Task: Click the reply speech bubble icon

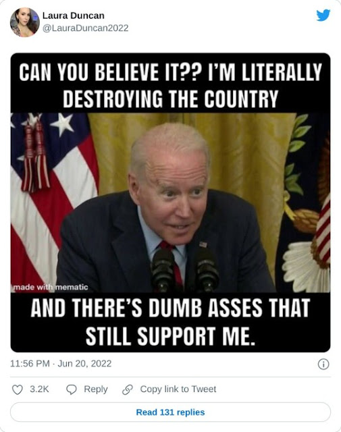Action: click(x=72, y=389)
